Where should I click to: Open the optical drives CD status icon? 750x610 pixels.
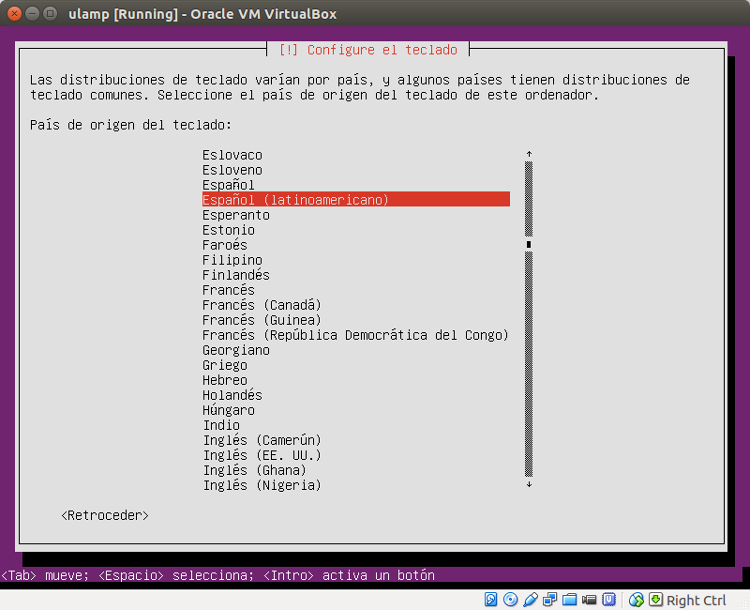click(x=509, y=600)
